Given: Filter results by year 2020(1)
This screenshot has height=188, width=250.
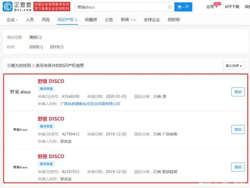Looking at the screenshot, I should (36, 47).
